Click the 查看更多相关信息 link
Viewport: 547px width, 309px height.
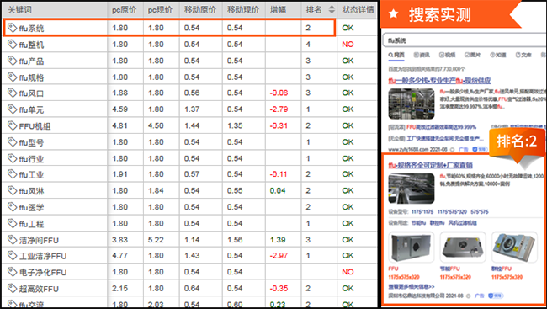(x=412, y=286)
